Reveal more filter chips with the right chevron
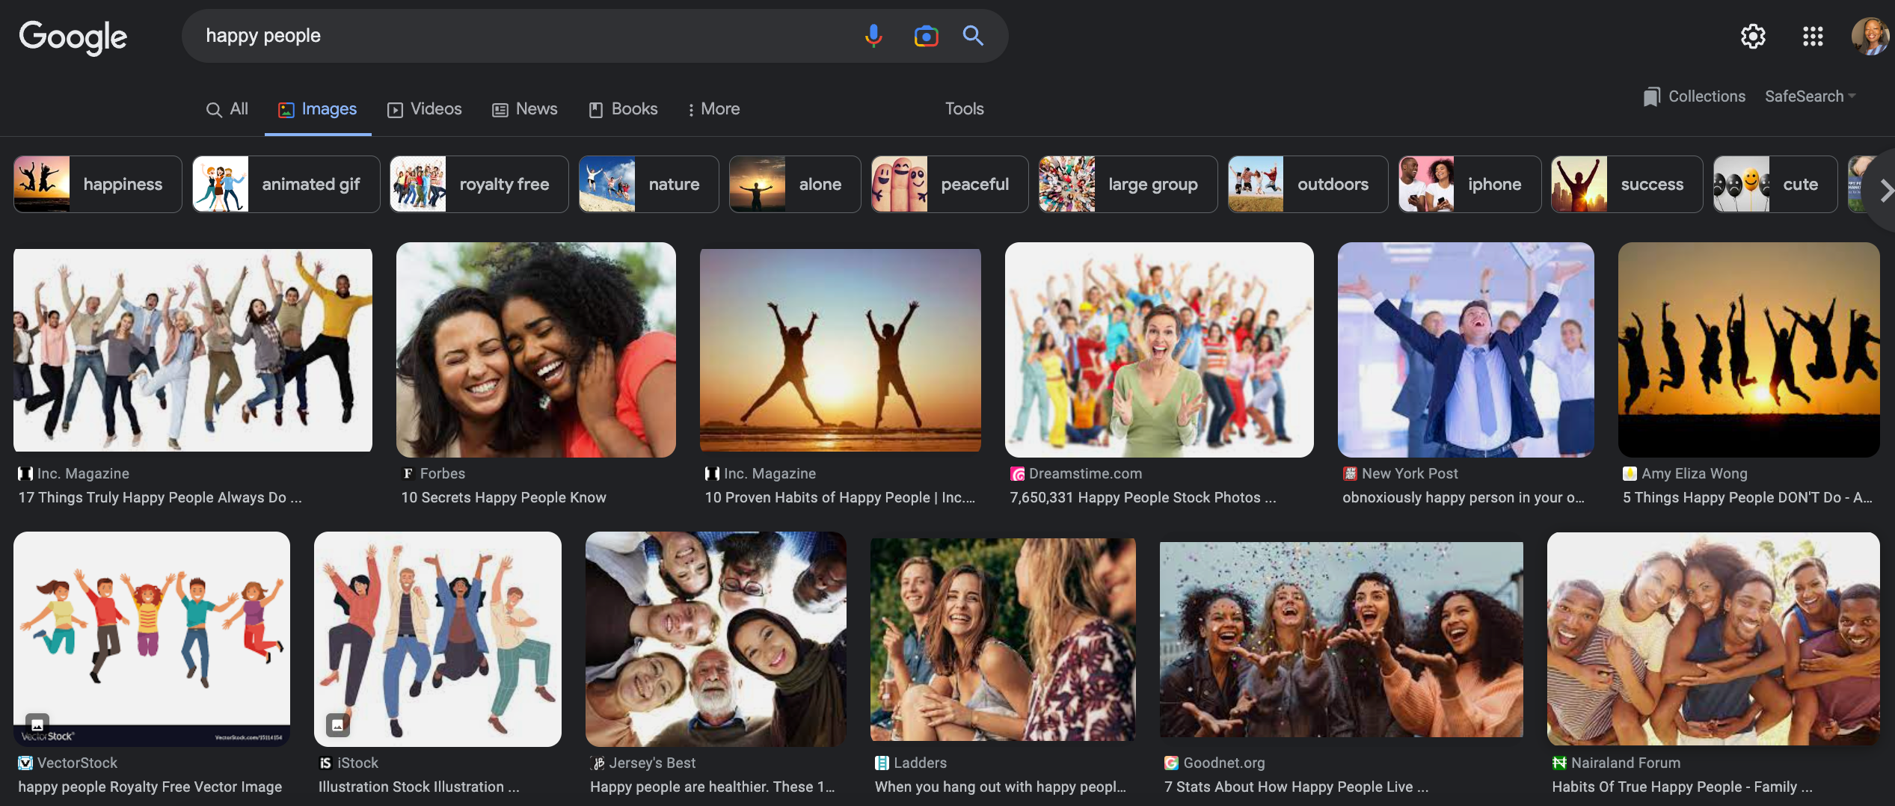The width and height of the screenshot is (1895, 806). 1884,191
